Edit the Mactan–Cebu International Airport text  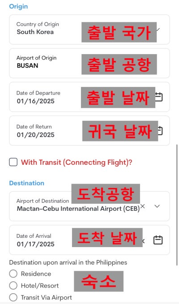click(x=78, y=209)
